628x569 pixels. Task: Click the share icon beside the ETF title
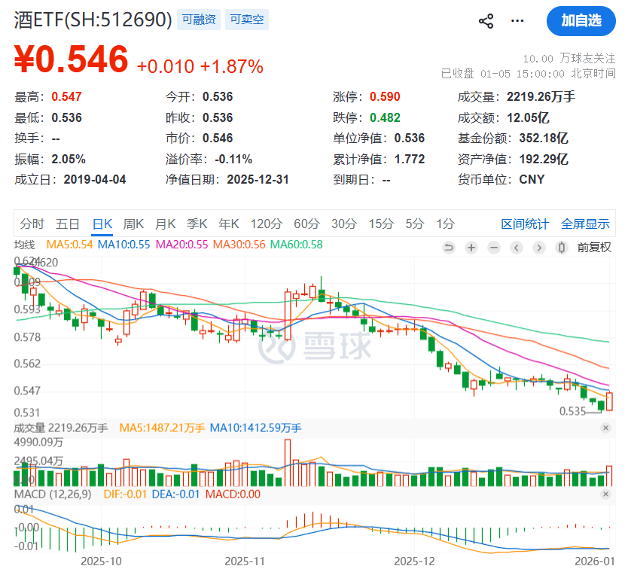tap(486, 21)
